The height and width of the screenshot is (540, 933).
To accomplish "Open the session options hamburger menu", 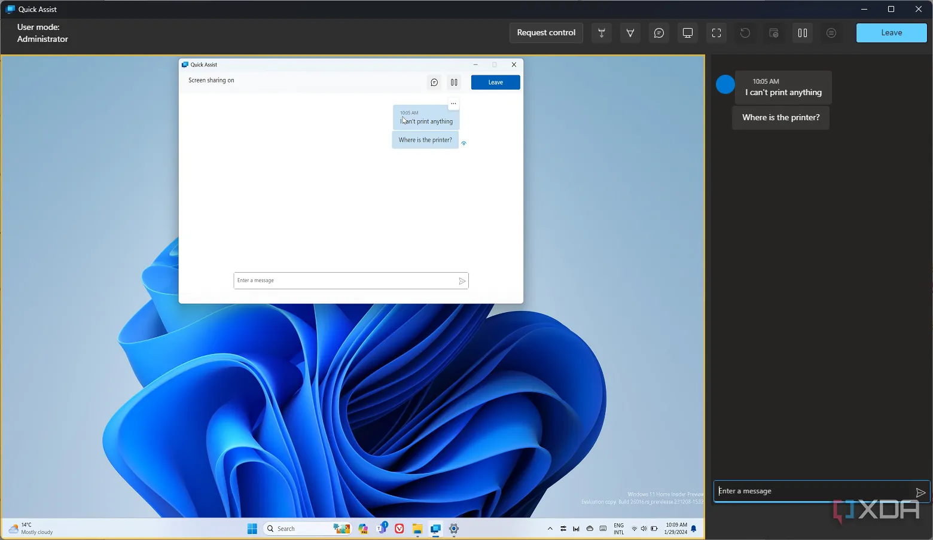I will 831,33.
